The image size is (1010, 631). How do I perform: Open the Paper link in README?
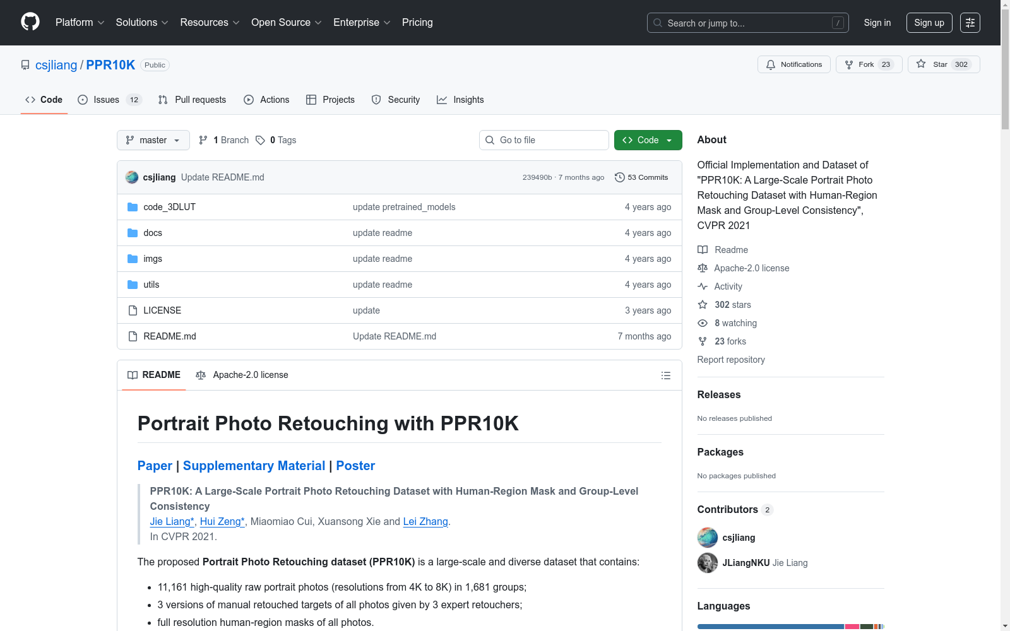tap(155, 466)
